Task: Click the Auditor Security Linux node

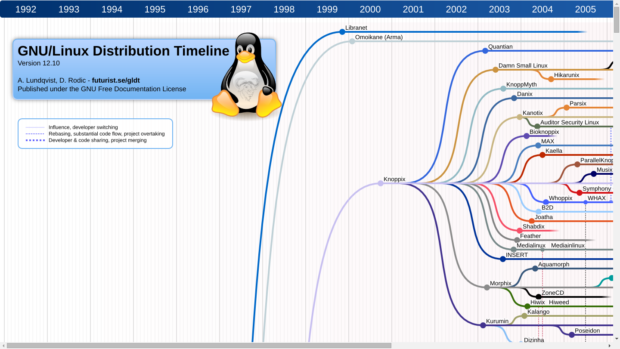Action: tap(537, 127)
